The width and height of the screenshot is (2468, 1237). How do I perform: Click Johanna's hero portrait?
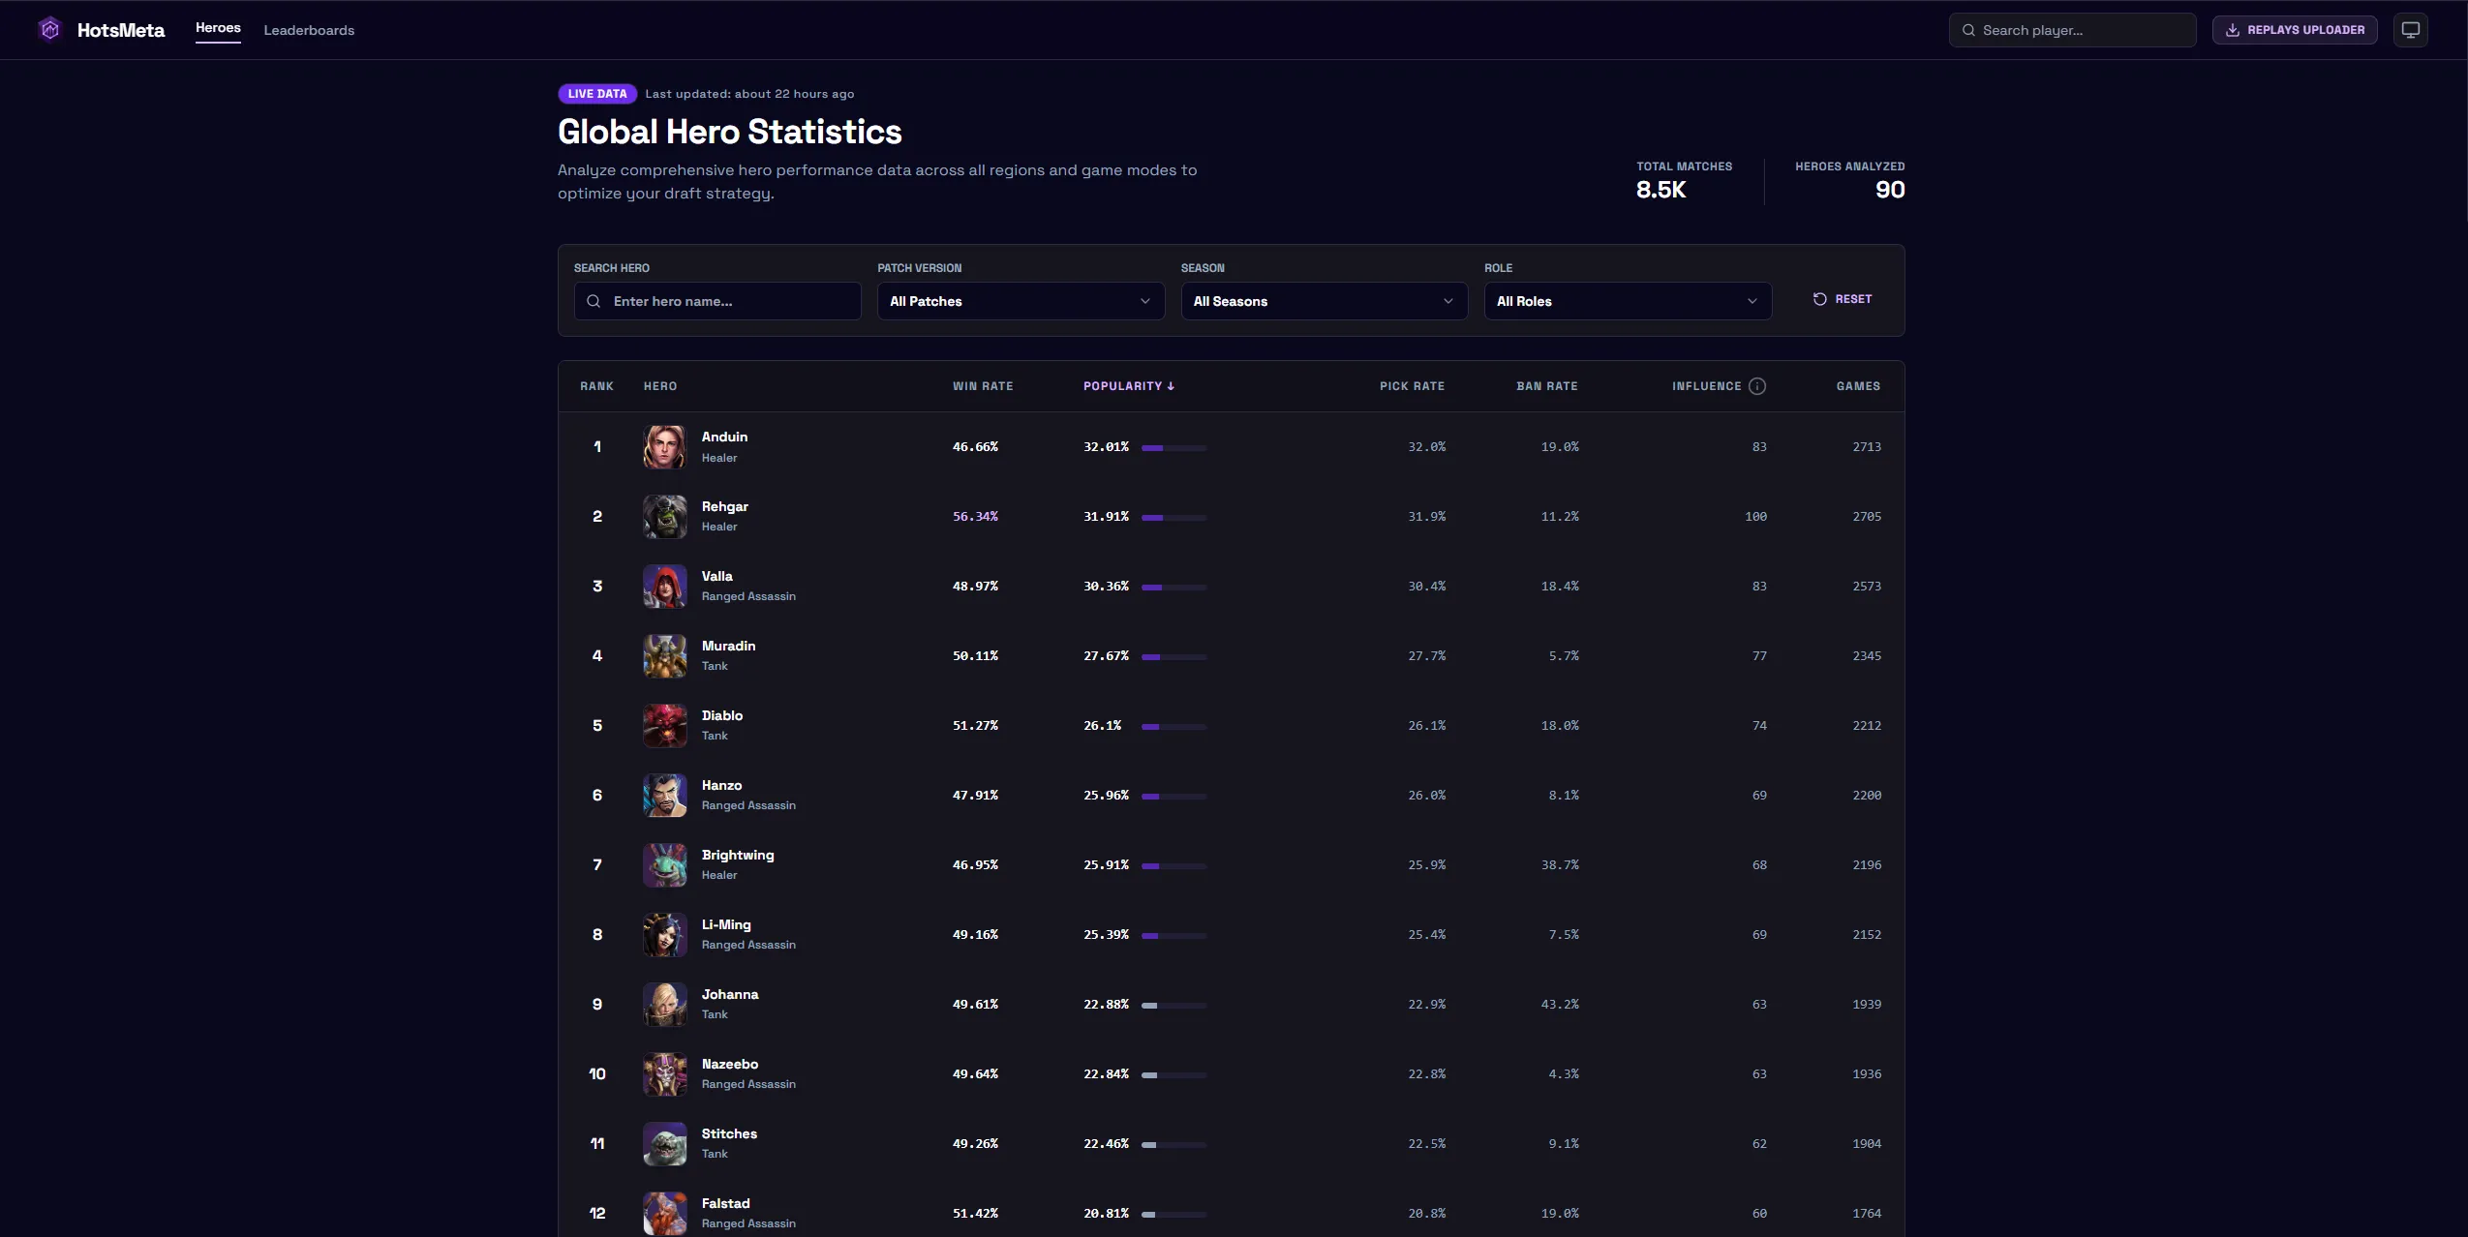coord(665,1005)
